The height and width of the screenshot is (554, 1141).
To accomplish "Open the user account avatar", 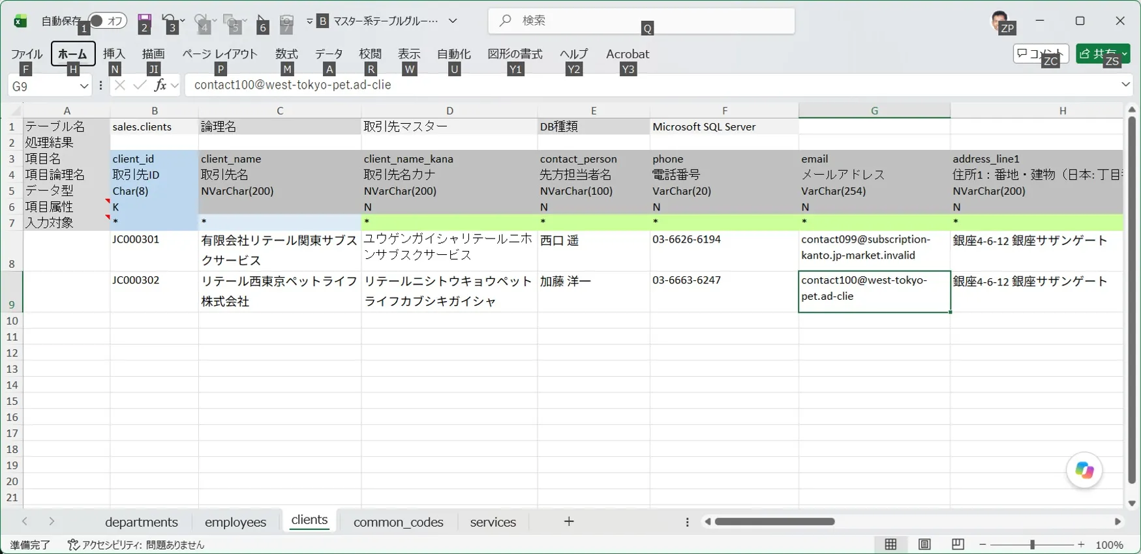I will point(999,21).
